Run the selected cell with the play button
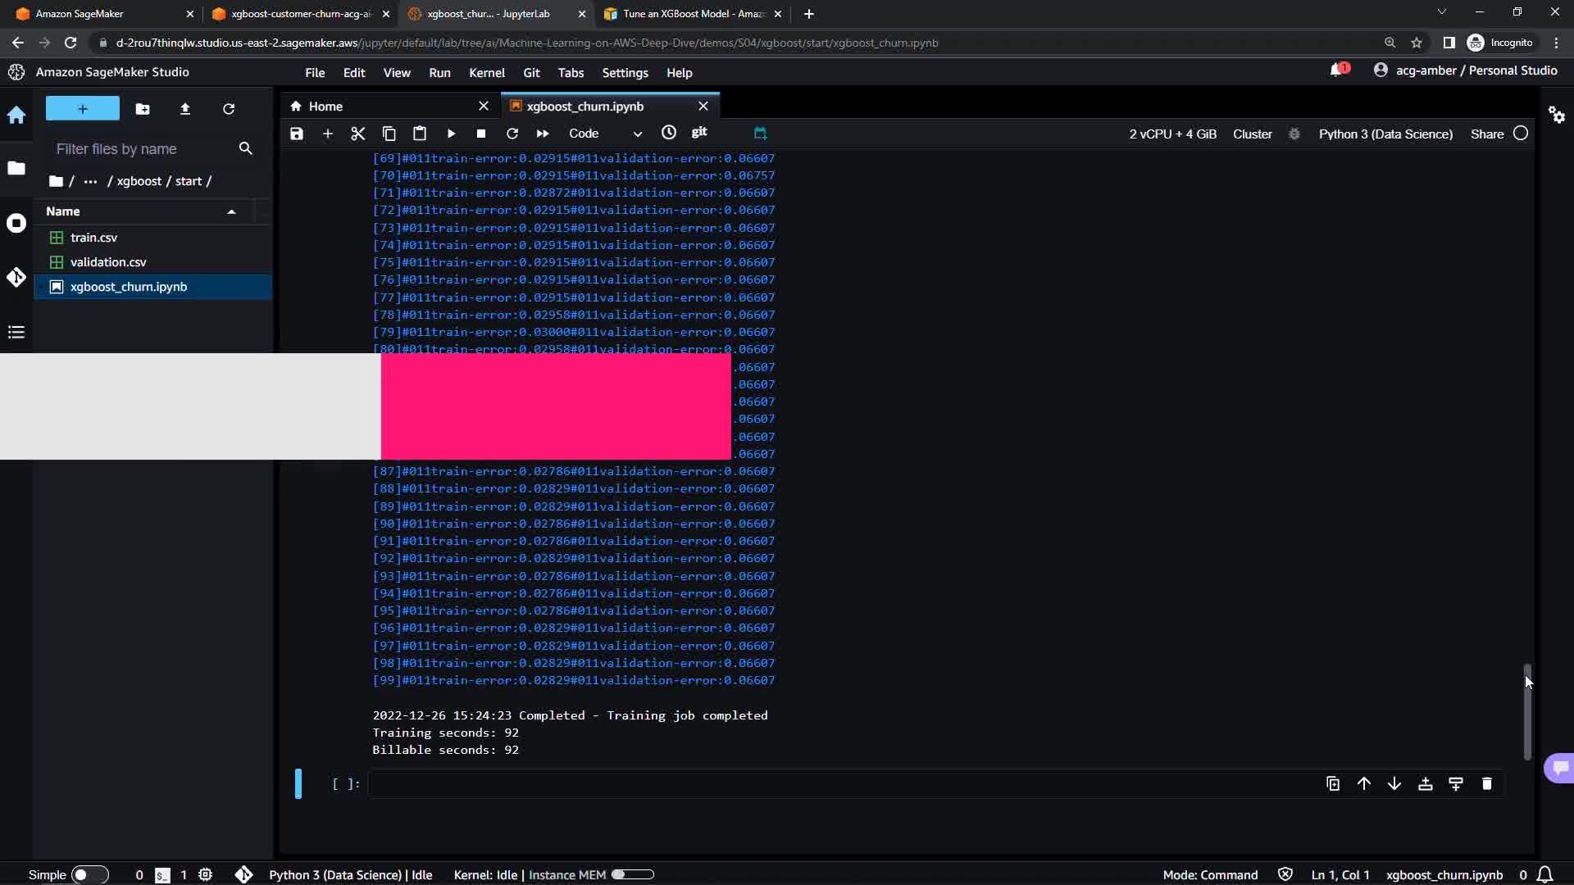 click(451, 134)
